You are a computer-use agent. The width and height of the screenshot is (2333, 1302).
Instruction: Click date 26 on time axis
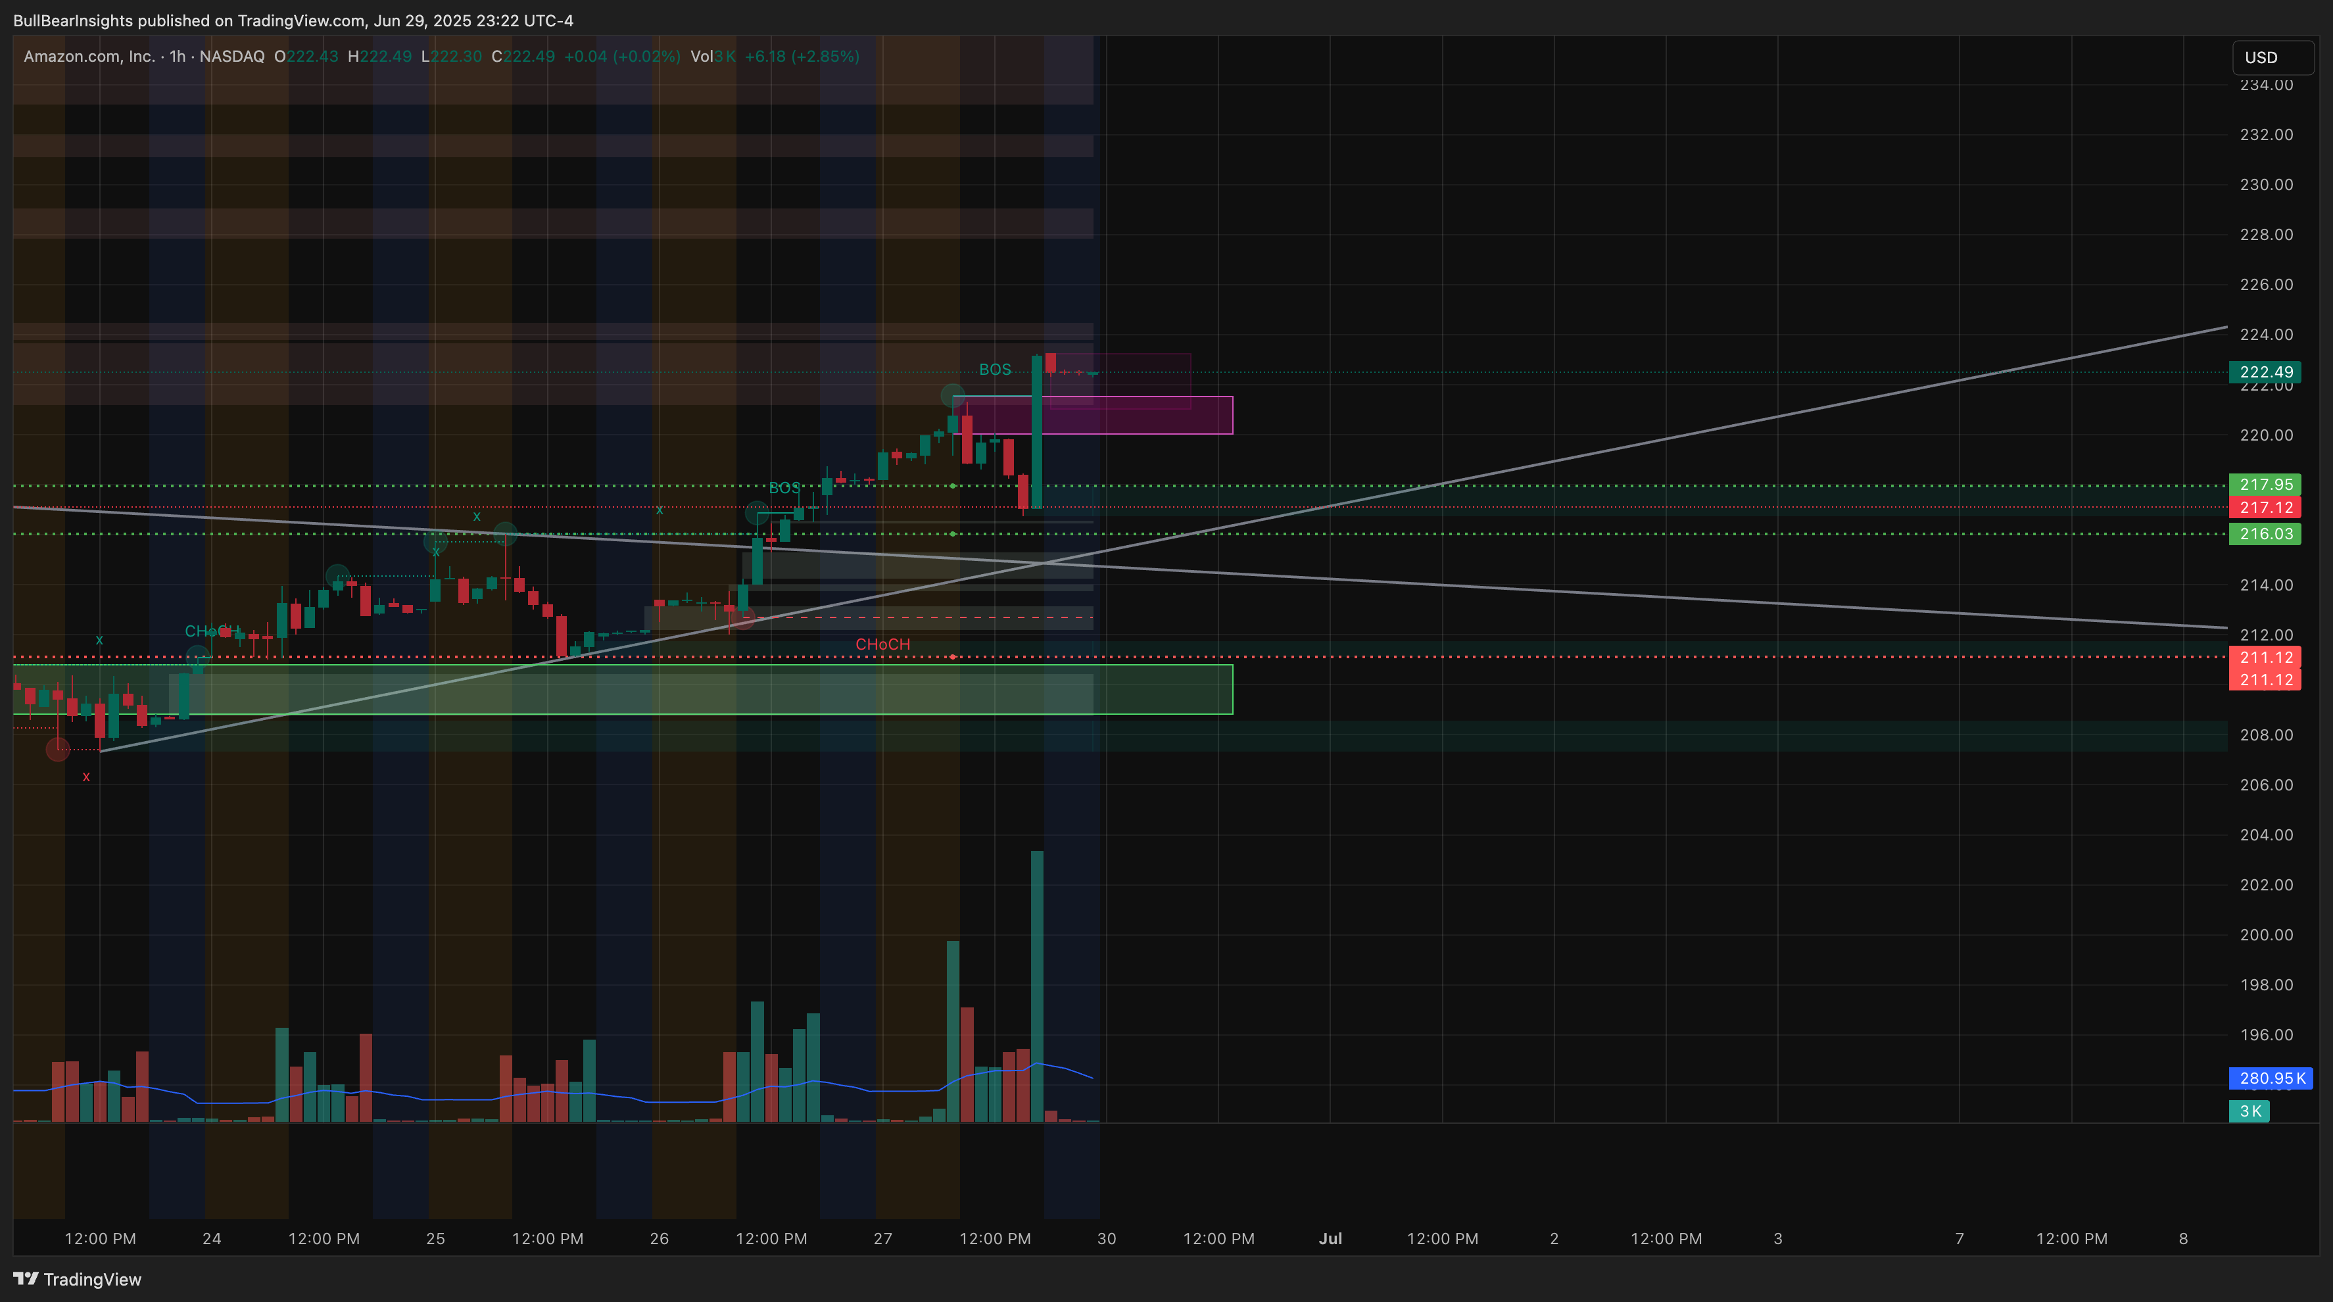[x=658, y=1238]
